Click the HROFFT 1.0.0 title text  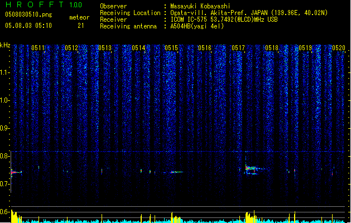[44, 4]
